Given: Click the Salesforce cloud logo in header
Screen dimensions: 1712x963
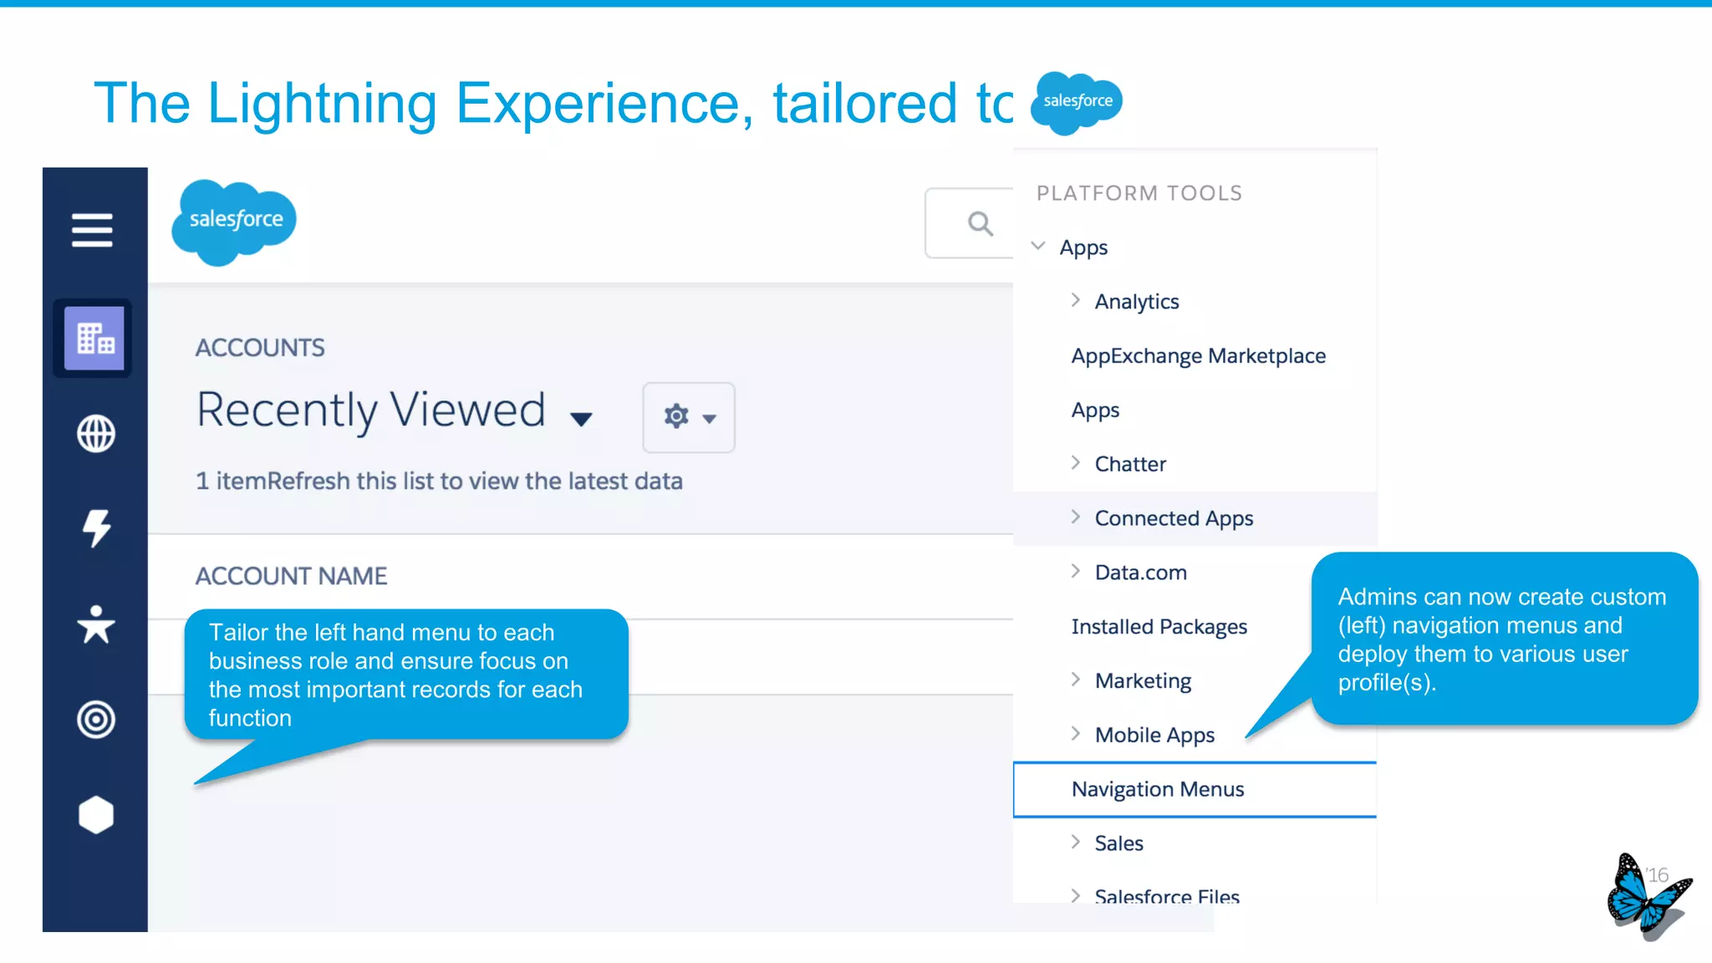Looking at the screenshot, I should (235, 221).
